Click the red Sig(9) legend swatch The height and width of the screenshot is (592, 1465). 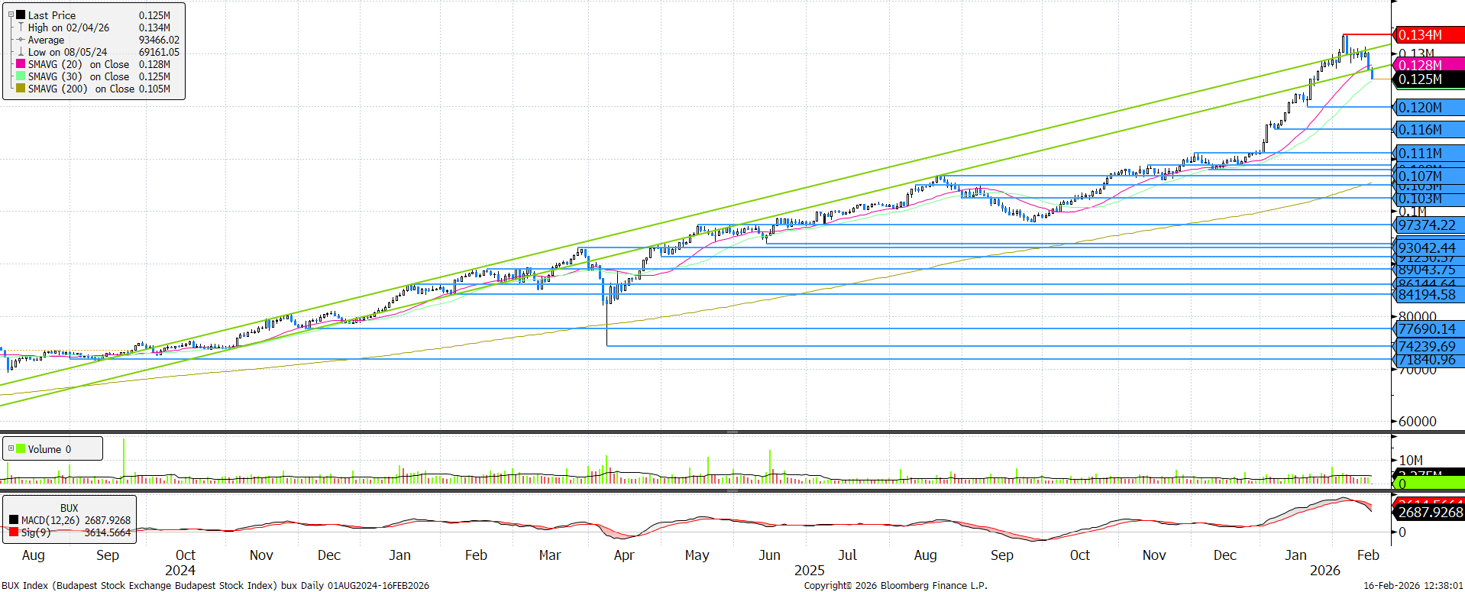[x=14, y=532]
